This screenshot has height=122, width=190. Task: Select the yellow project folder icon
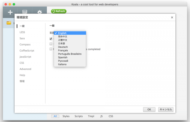pyautogui.click(x=9, y=23)
